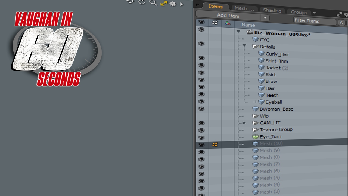
Task: Click the Name column header
Action: tap(248, 25)
